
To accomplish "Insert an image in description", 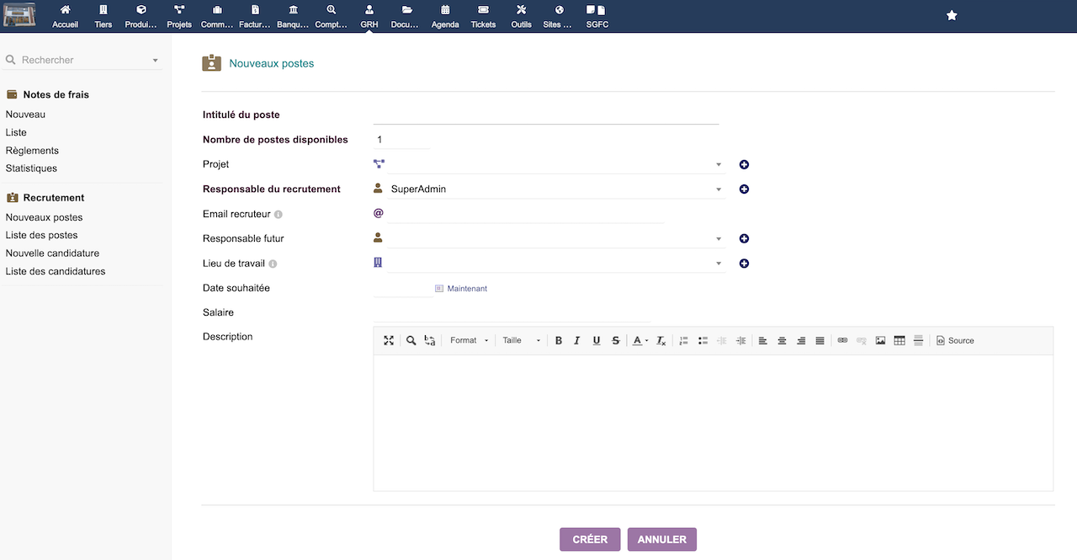I will (880, 340).
